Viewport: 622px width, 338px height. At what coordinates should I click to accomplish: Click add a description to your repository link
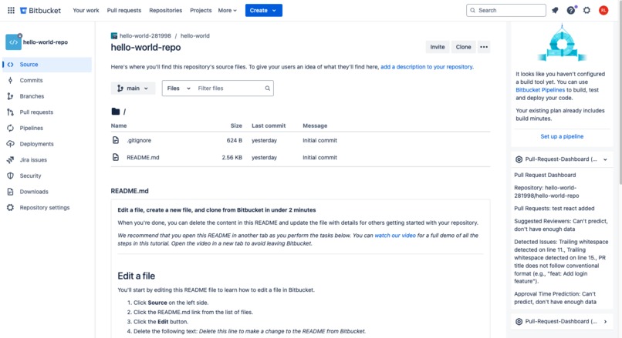[427, 67]
